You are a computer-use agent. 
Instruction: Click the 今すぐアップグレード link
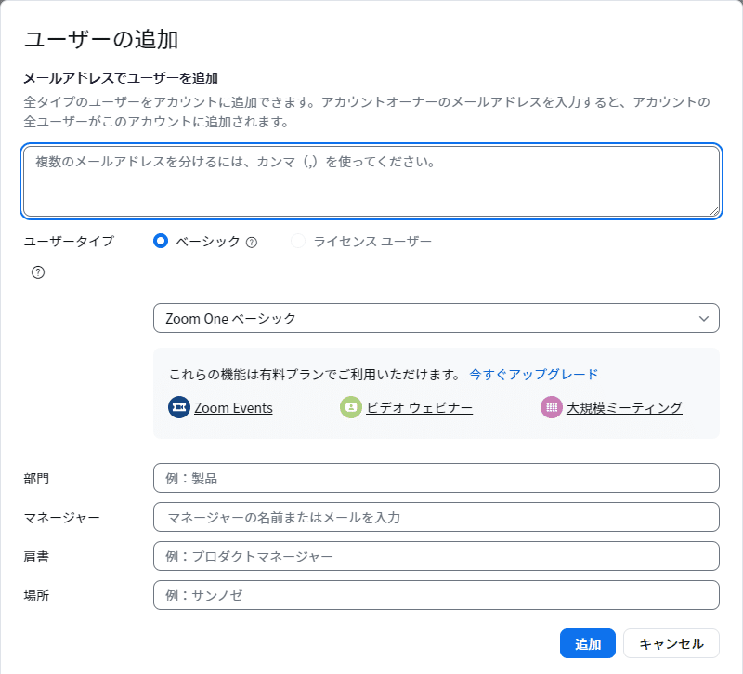click(x=534, y=375)
